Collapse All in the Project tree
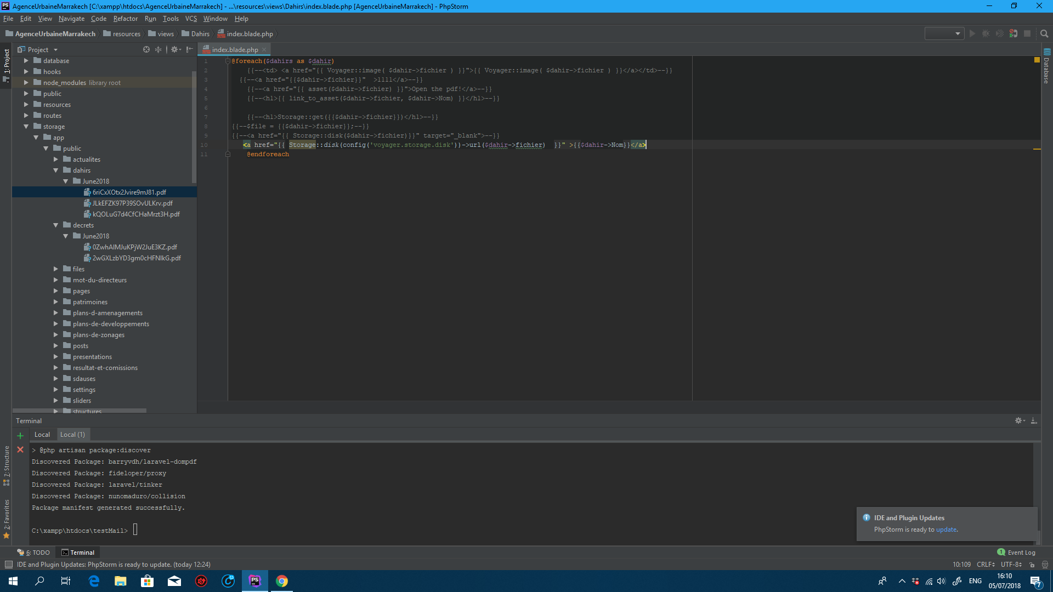 (x=158, y=49)
